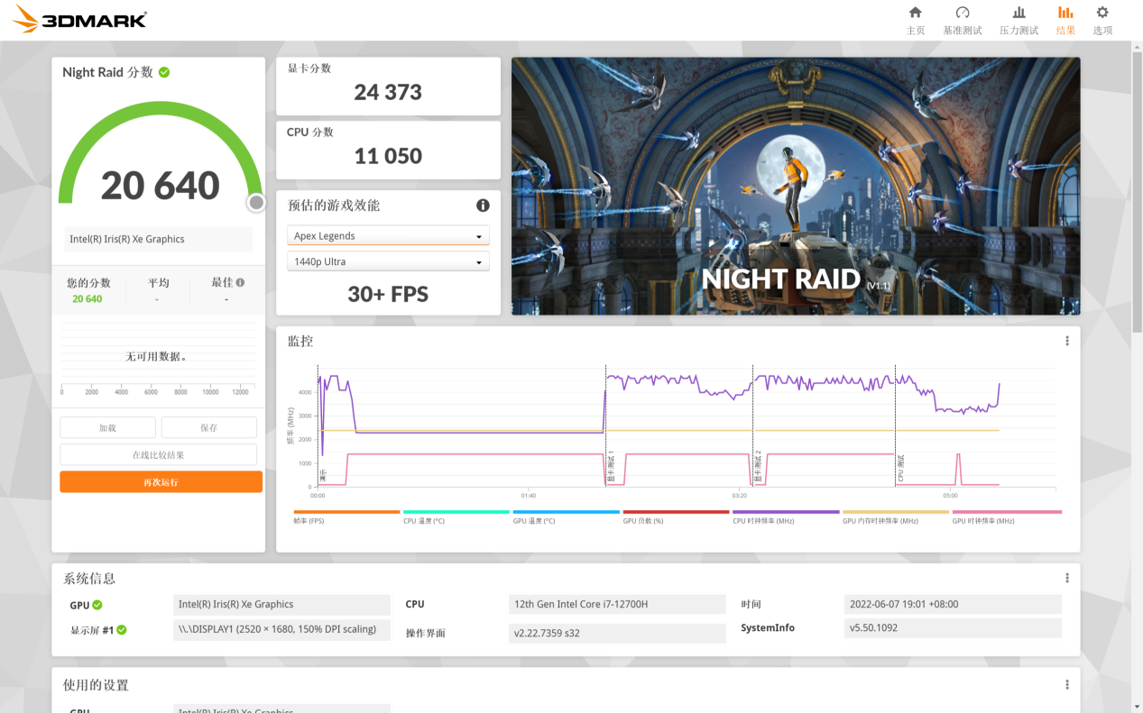This screenshot has width=1143, height=713.
Task: Open the 监控 panel three-dot menu
Action: tap(1066, 341)
